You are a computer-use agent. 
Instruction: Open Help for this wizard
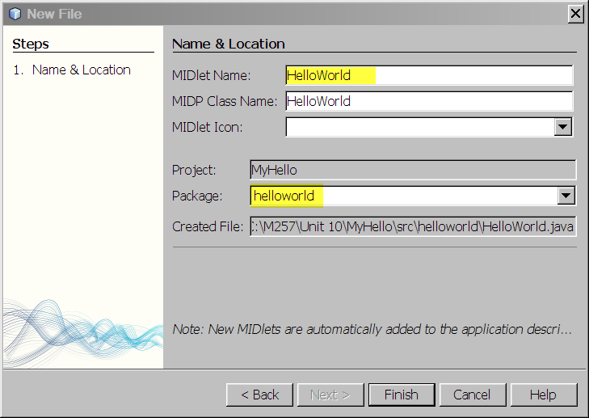click(x=542, y=395)
